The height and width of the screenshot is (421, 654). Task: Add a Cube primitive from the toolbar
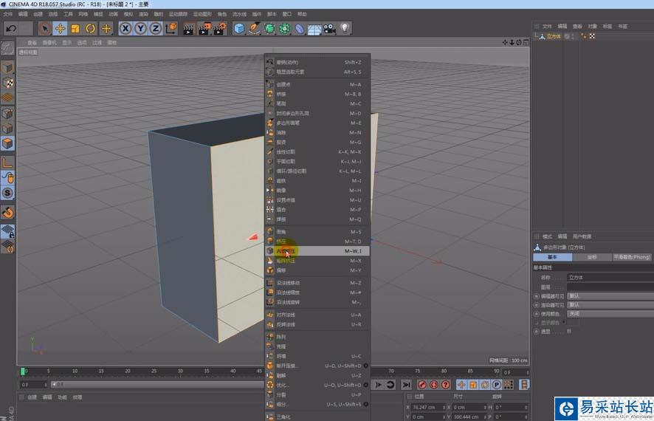pos(239,29)
